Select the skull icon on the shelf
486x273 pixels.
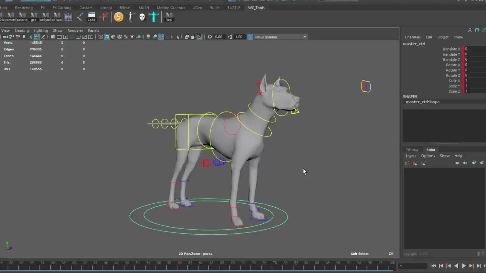point(142,17)
